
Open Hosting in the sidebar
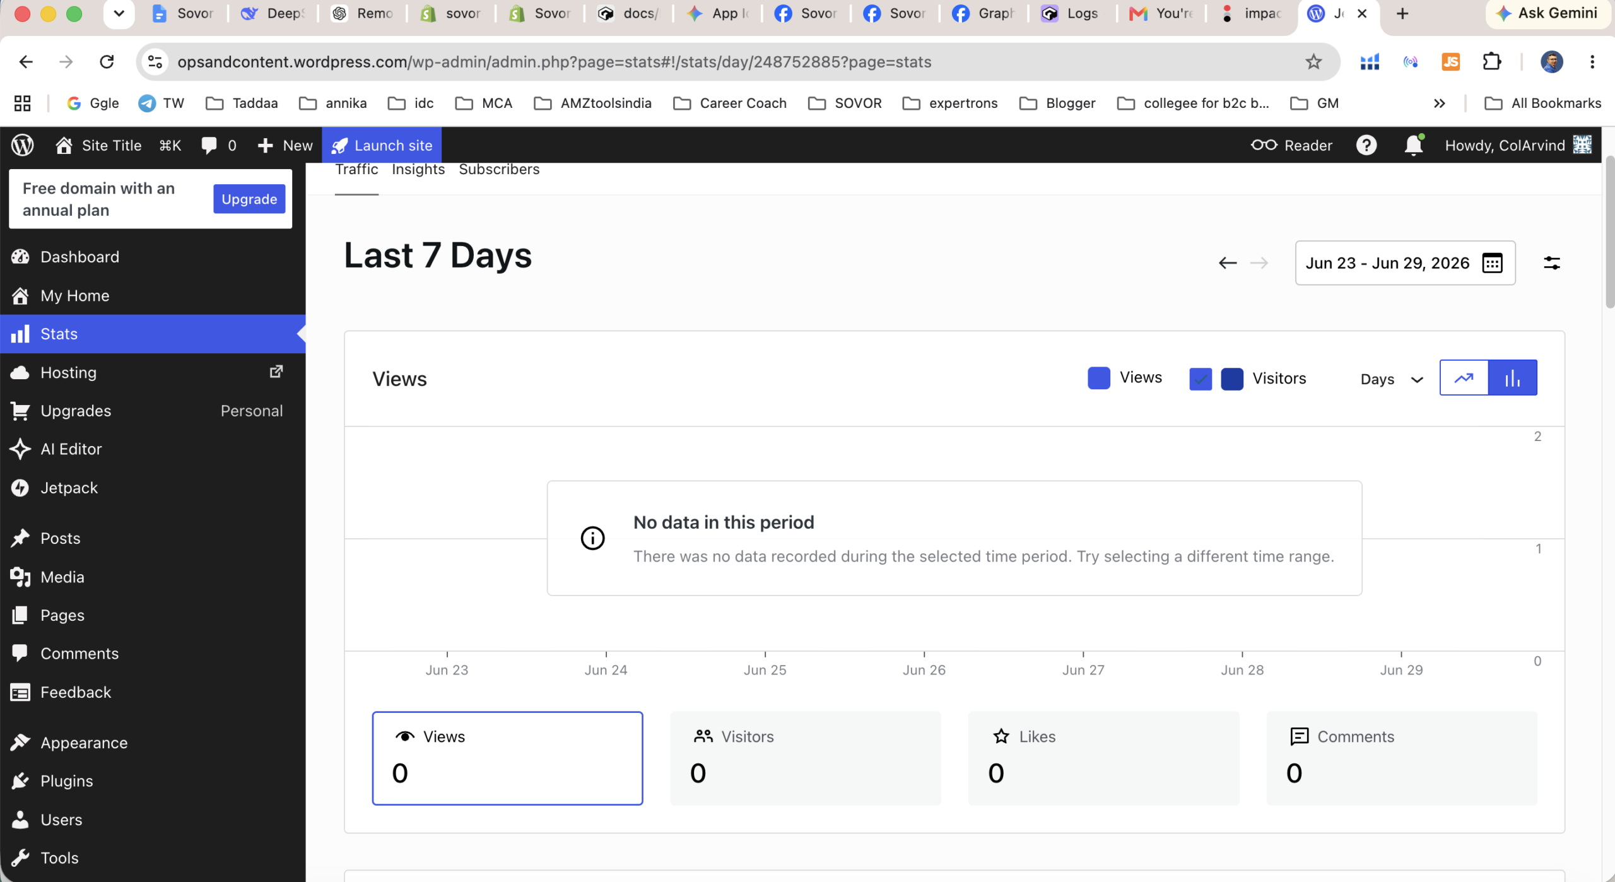click(153, 372)
